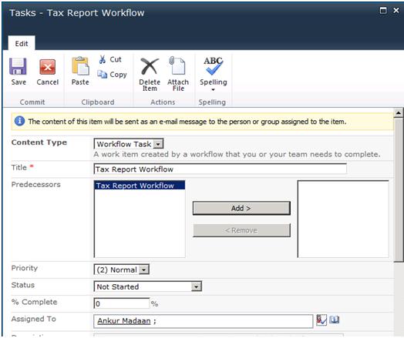Expand the Spelling dropdown arrow
This screenshot has width=404, height=338.
[213, 90]
